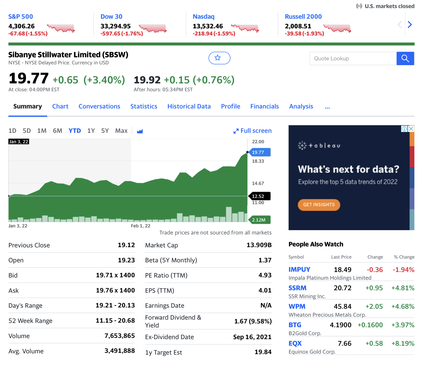Screen dimensions: 423x365
Task: Open the Analysis tab
Action: (301, 106)
